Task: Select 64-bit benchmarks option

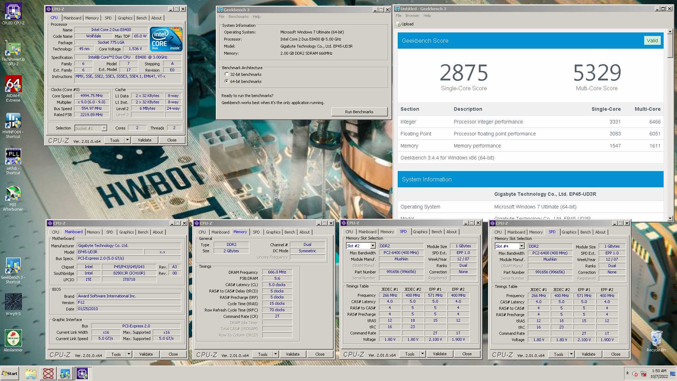Action: [x=227, y=81]
